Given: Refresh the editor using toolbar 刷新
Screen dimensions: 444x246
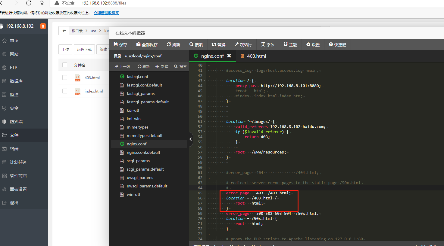Looking at the screenshot, I should click(x=174, y=45).
